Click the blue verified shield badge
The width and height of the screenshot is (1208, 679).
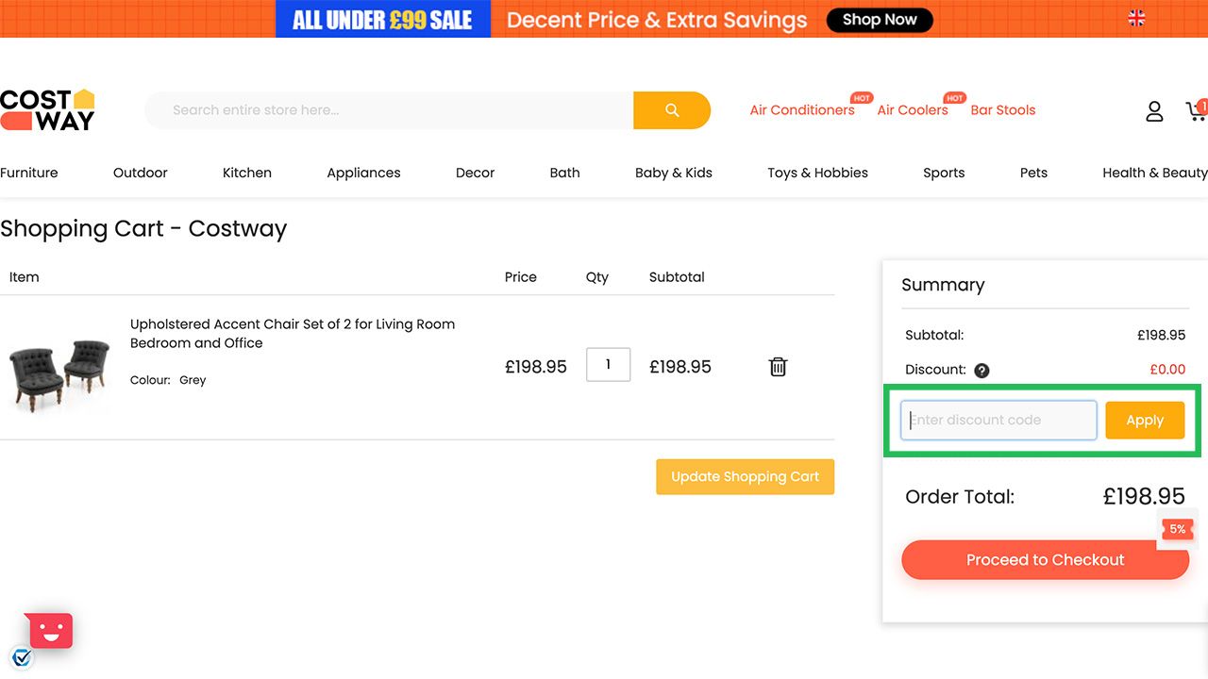(22, 657)
